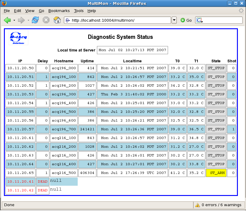Click T0 value 41.2 C

point(178,173)
